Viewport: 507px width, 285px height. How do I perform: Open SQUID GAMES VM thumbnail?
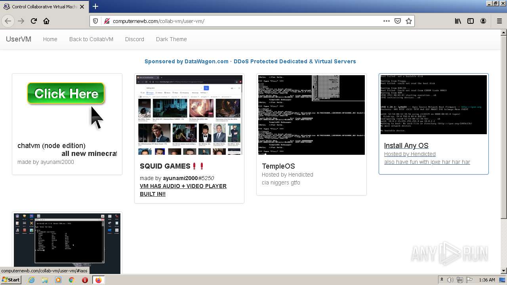[189, 115]
